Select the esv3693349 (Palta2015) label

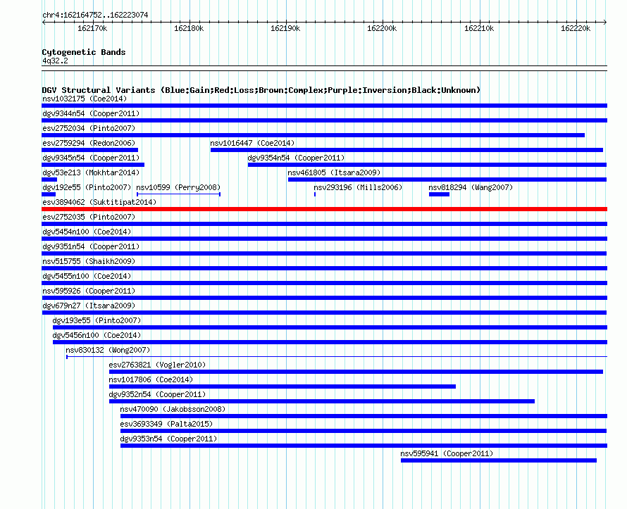(166, 424)
